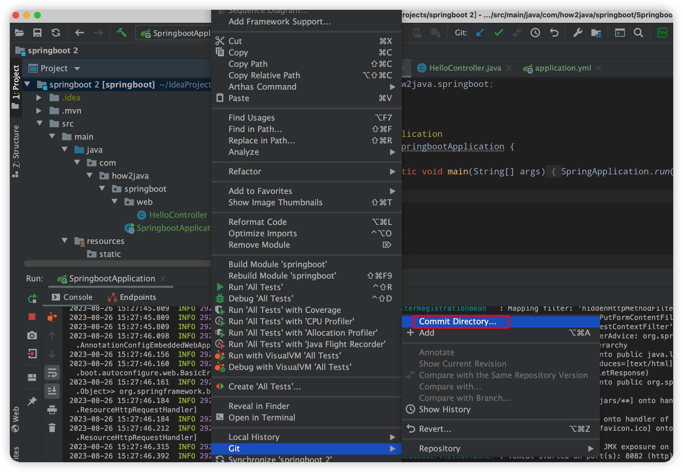The image size is (683, 472).
Task: Click the Back navigation arrow
Action: 79,33
